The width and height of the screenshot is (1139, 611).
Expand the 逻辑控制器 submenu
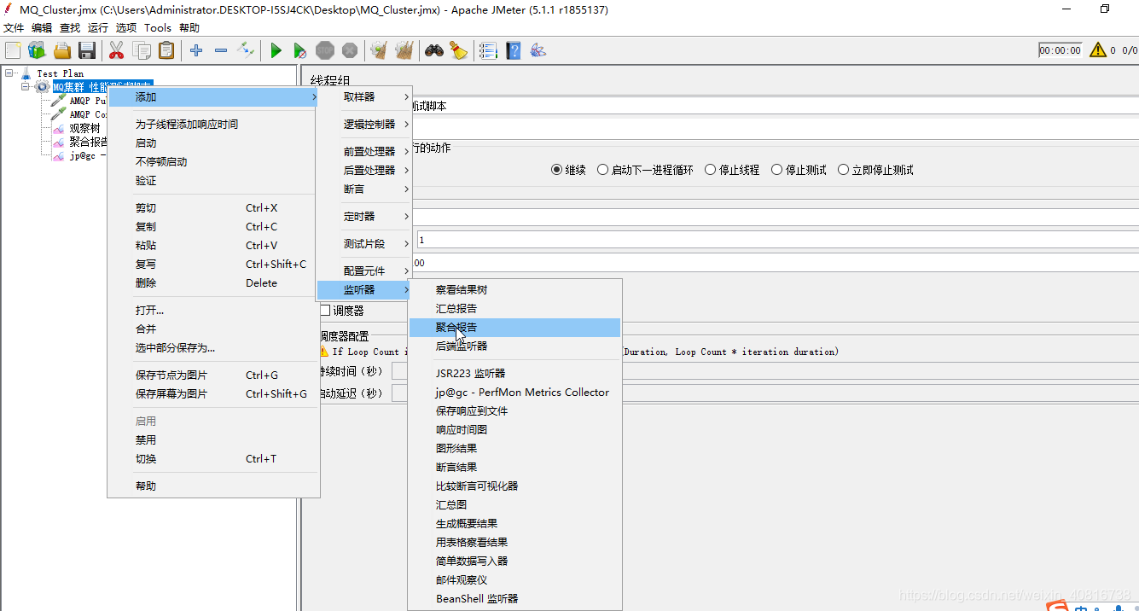pos(365,124)
